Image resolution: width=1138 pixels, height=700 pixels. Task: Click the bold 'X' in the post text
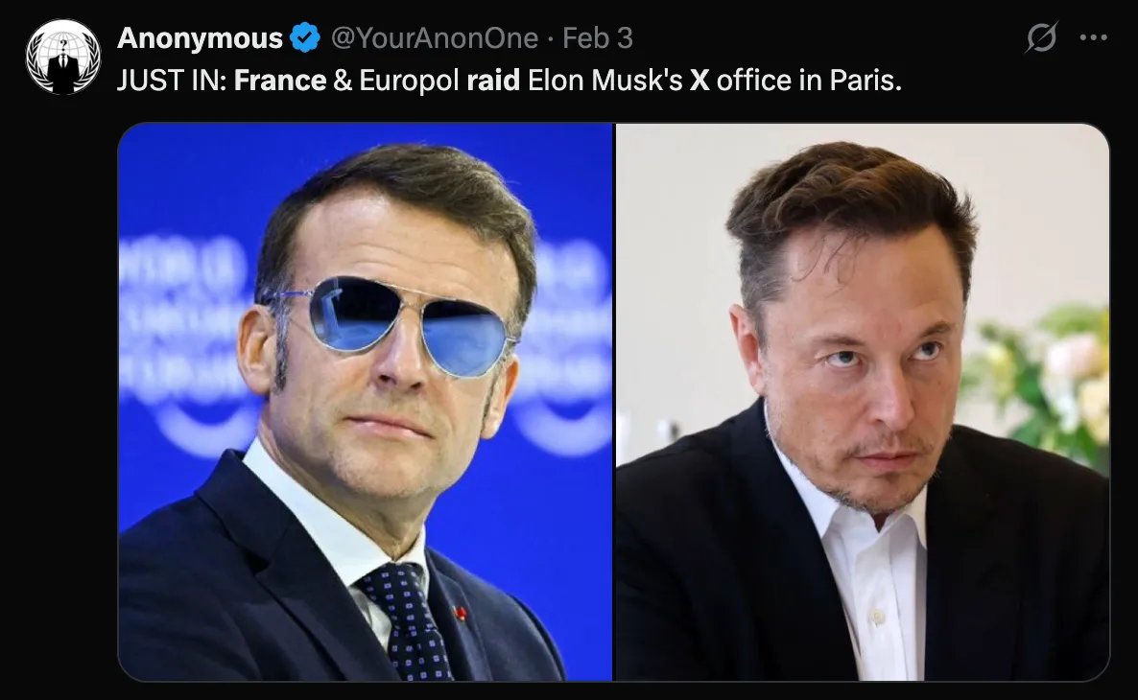699,81
